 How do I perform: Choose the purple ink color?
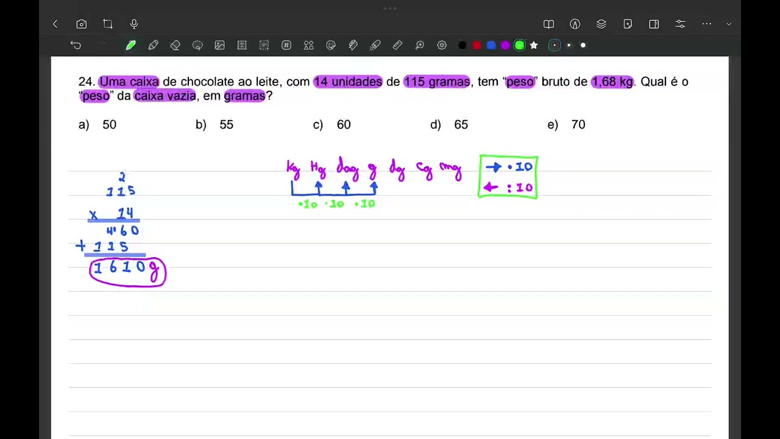point(505,45)
